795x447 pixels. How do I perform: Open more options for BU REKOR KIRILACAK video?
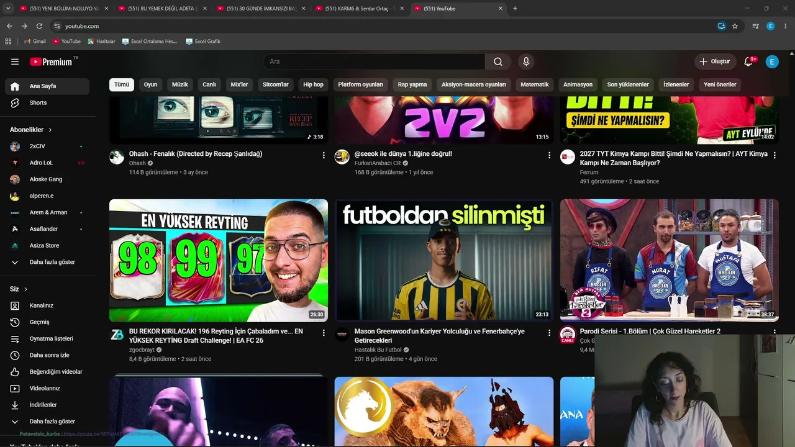coord(324,333)
